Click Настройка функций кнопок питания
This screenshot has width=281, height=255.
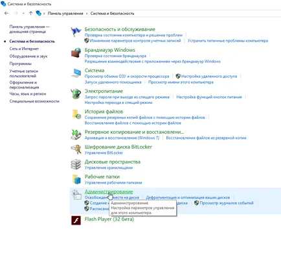[x=209, y=97]
